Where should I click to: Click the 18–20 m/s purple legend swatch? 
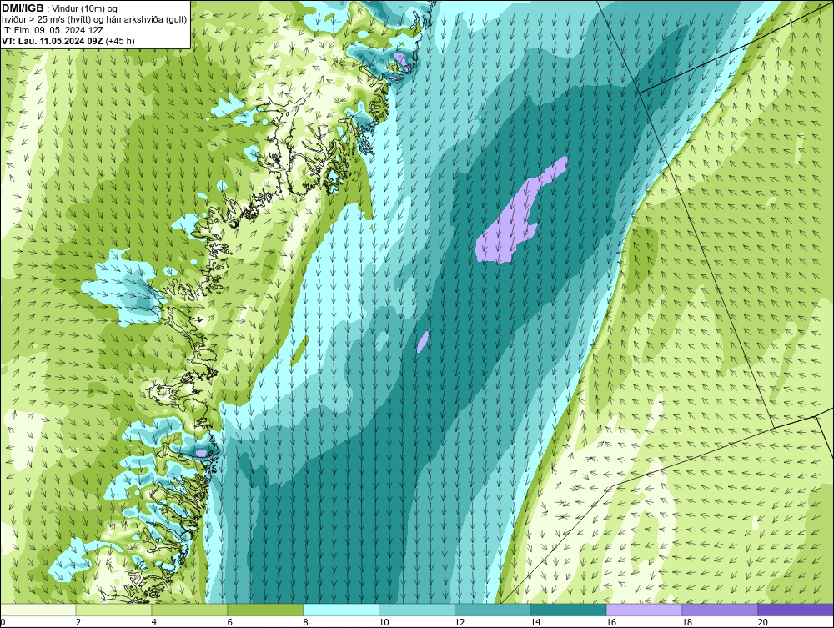click(721, 610)
